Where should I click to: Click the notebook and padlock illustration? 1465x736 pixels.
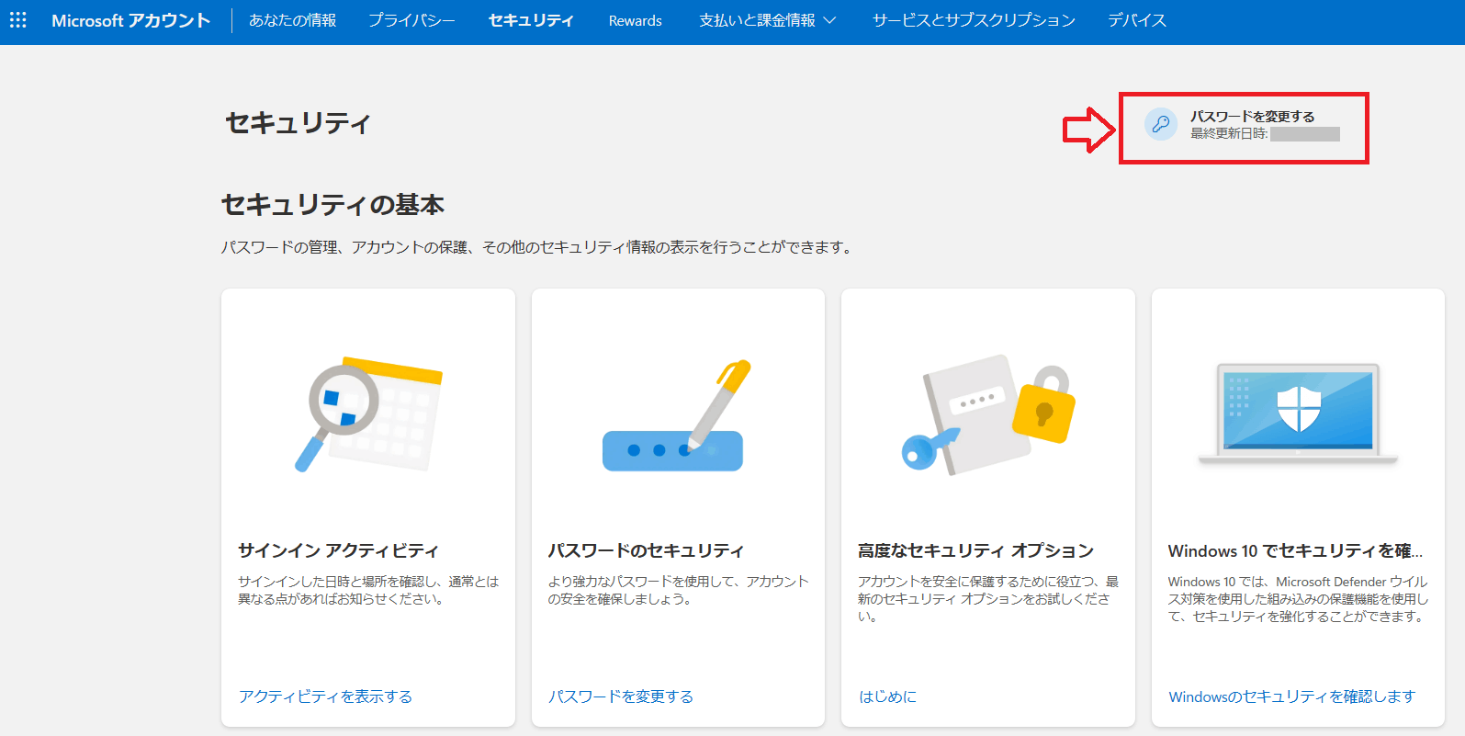pos(988,414)
